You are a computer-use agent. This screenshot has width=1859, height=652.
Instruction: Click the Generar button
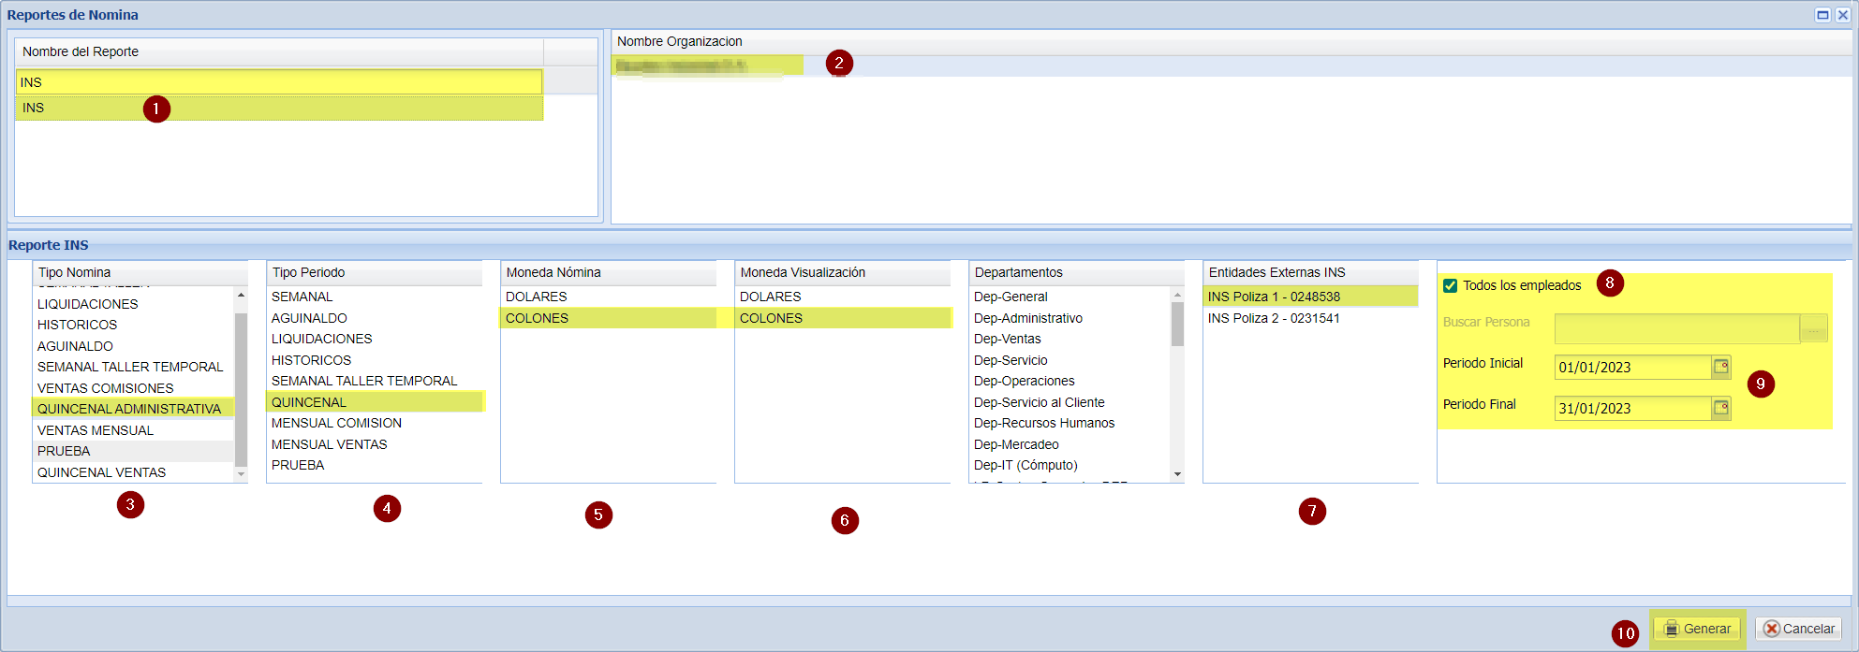pyautogui.click(x=1697, y=629)
